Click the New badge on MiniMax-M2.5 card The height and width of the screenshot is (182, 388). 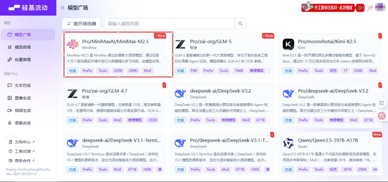[160, 36]
